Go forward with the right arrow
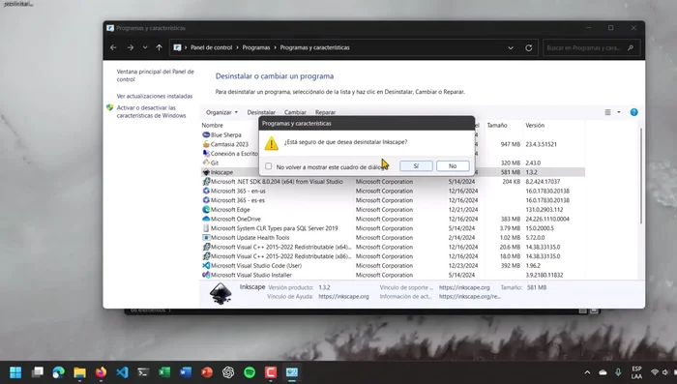This screenshot has height=384, width=677. (x=131, y=47)
